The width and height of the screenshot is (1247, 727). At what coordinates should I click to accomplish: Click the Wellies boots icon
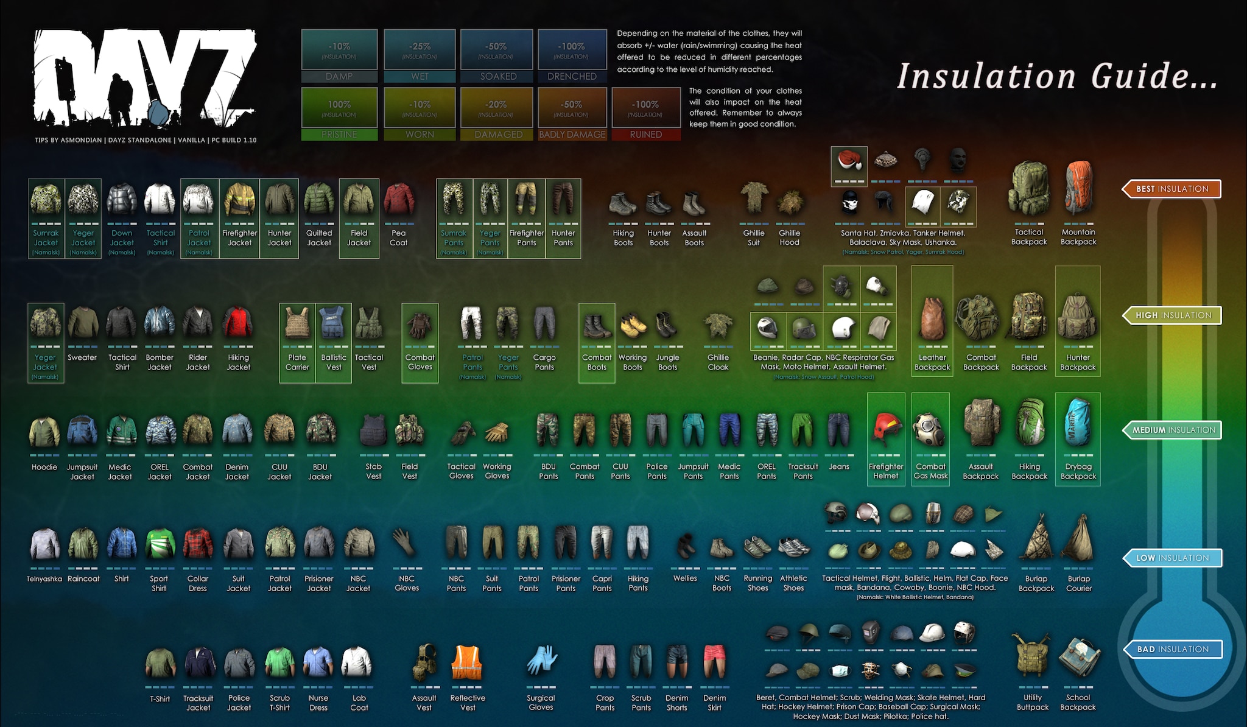click(686, 545)
